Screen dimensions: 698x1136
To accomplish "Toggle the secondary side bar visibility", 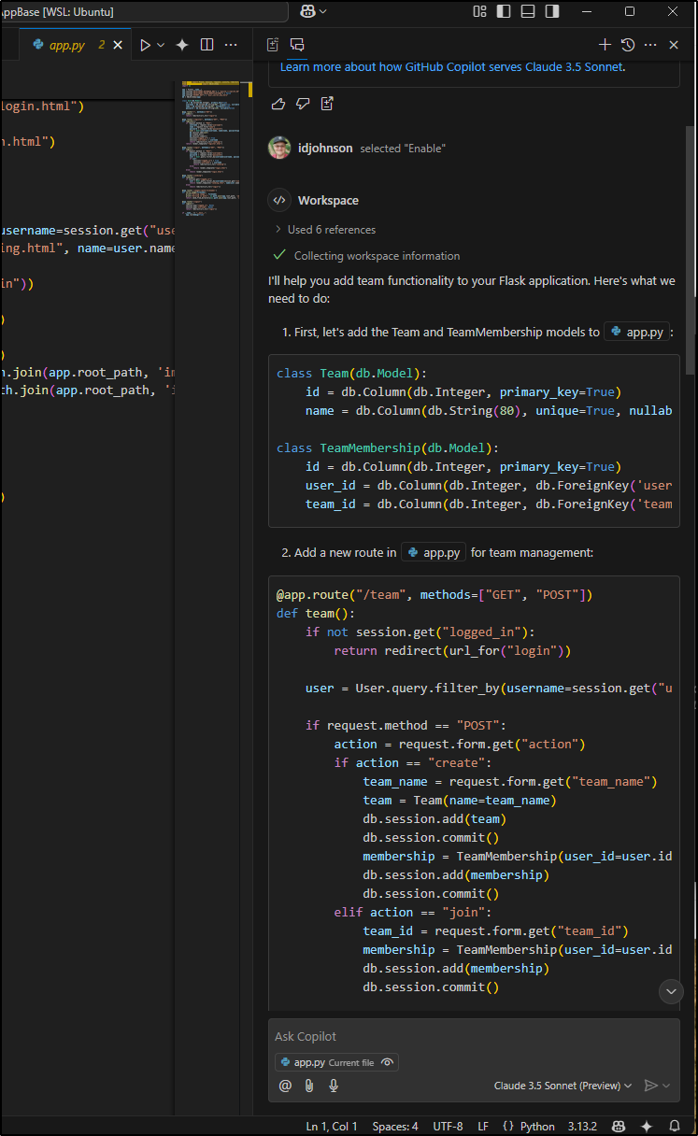I will click(x=552, y=11).
